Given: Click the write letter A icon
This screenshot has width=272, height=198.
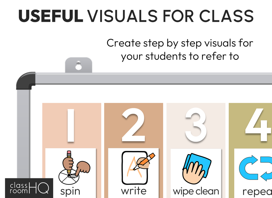Looking at the screenshot, I should (135, 167).
